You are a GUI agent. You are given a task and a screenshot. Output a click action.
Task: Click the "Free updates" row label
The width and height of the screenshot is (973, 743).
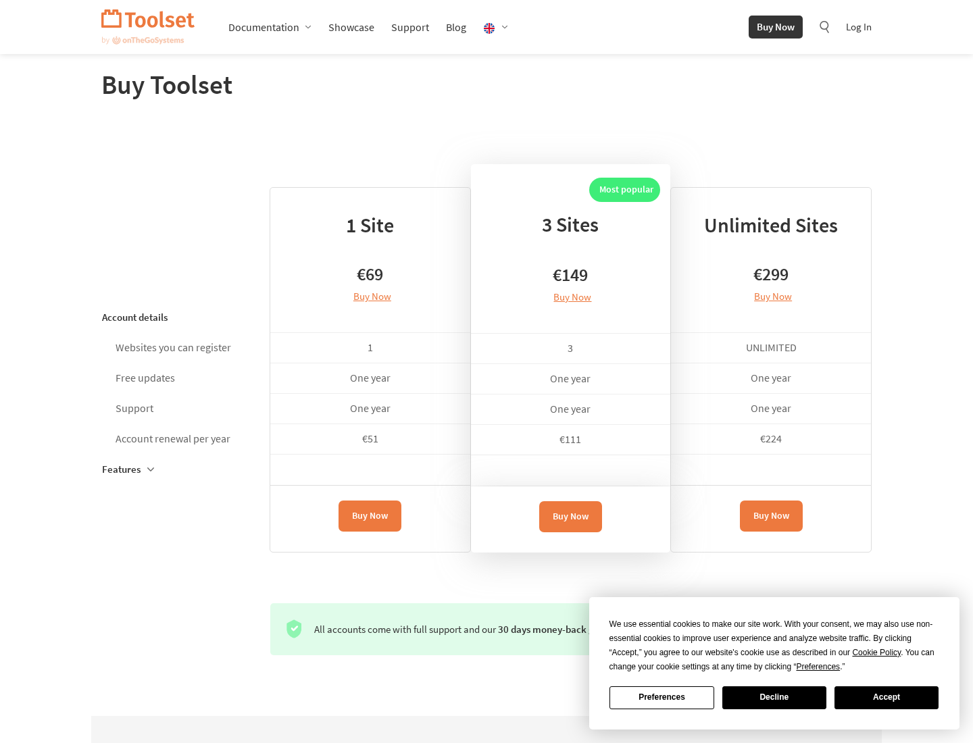point(145,378)
